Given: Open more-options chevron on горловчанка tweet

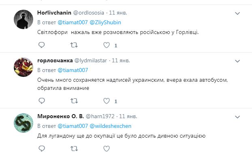Looking at the screenshot, I should [x=237, y=61].
